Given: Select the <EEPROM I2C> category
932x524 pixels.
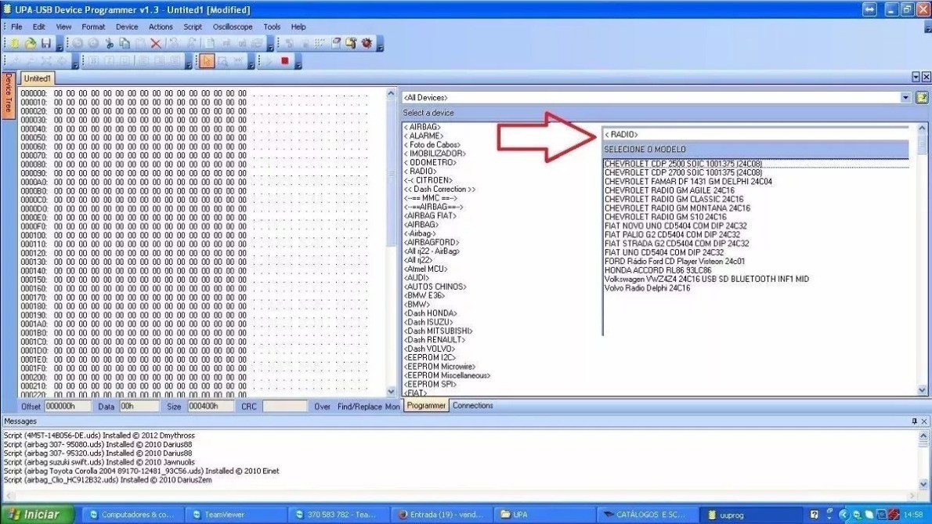Looking at the screenshot, I should (x=430, y=358).
